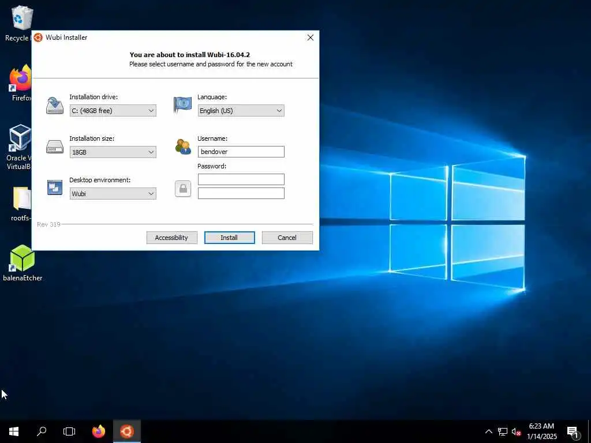591x443 pixels.
Task: Click the desktop environment icon
Action: tap(55, 187)
